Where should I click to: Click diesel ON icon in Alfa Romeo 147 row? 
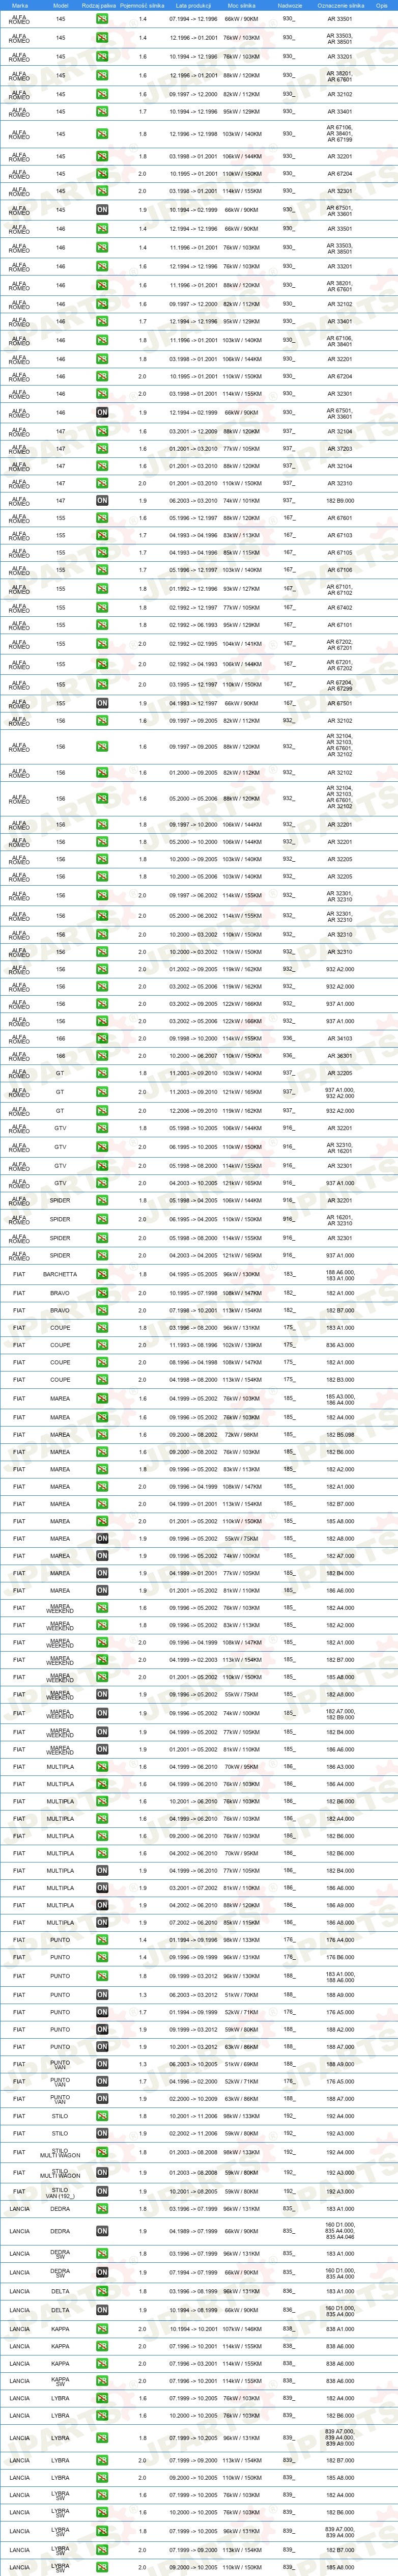coord(102,501)
